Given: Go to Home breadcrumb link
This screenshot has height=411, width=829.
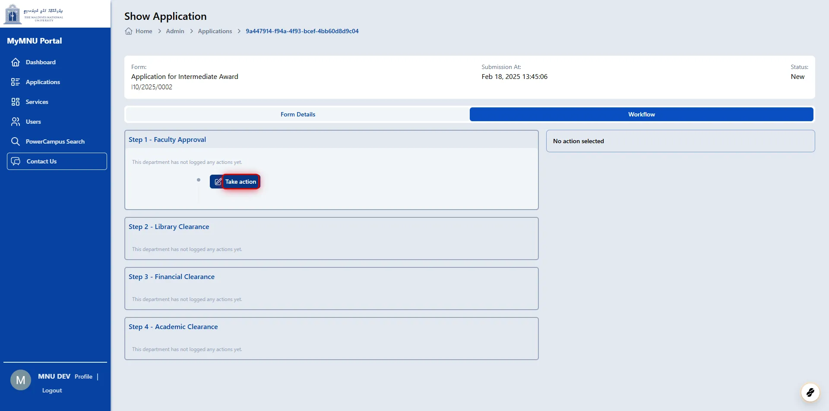Looking at the screenshot, I should [x=144, y=31].
